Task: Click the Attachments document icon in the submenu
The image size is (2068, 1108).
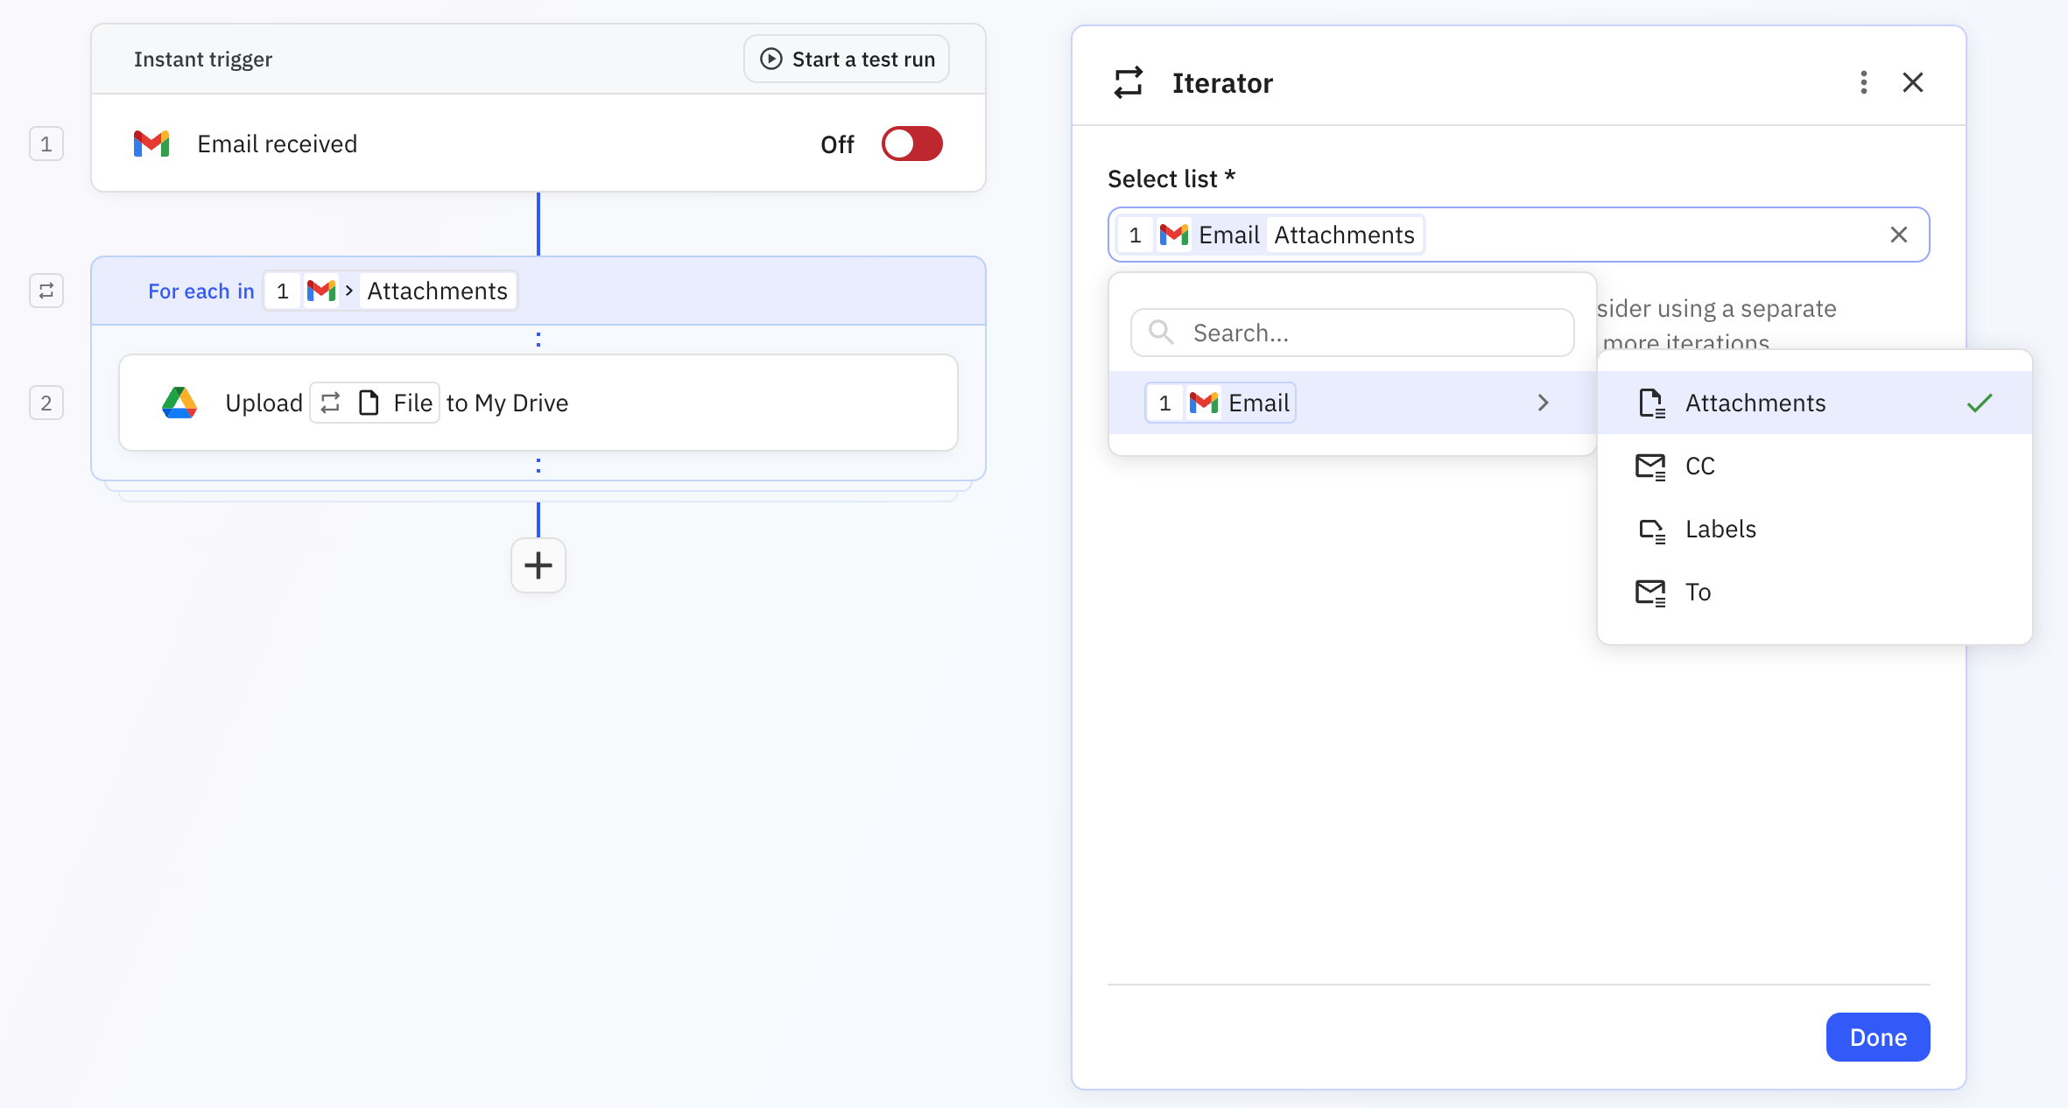Action: point(1651,403)
